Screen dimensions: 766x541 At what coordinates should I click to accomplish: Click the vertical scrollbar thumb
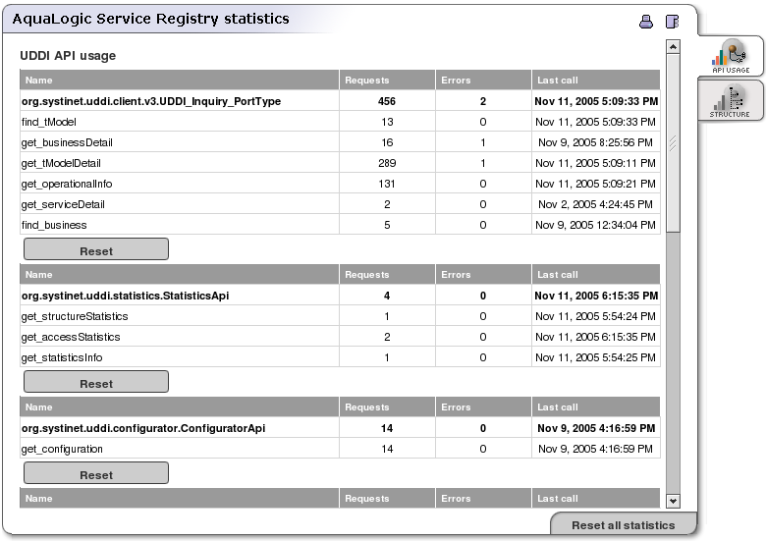tap(673, 143)
